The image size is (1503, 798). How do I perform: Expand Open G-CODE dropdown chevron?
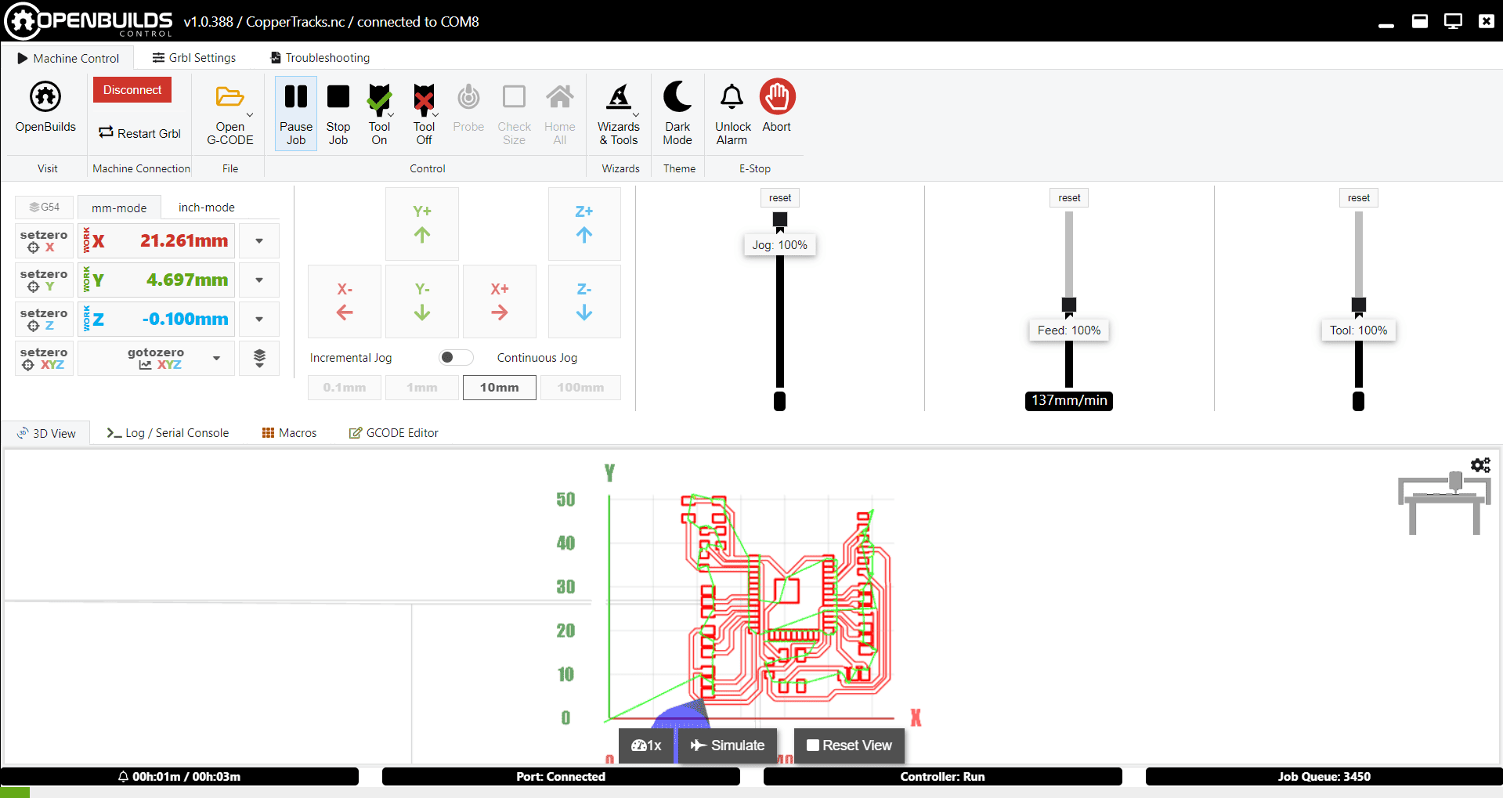click(250, 115)
